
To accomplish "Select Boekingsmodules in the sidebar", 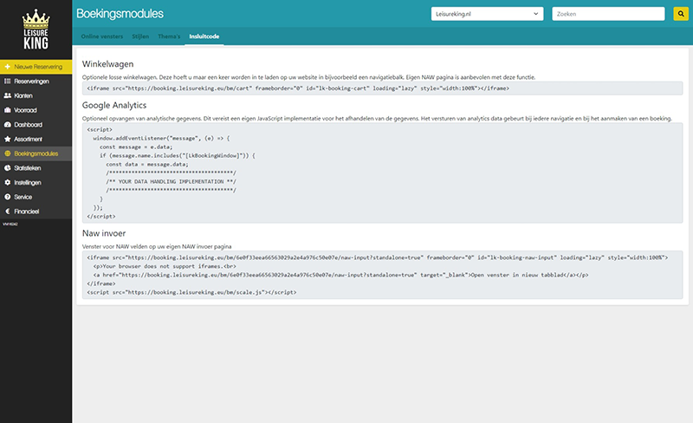I will (x=36, y=153).
